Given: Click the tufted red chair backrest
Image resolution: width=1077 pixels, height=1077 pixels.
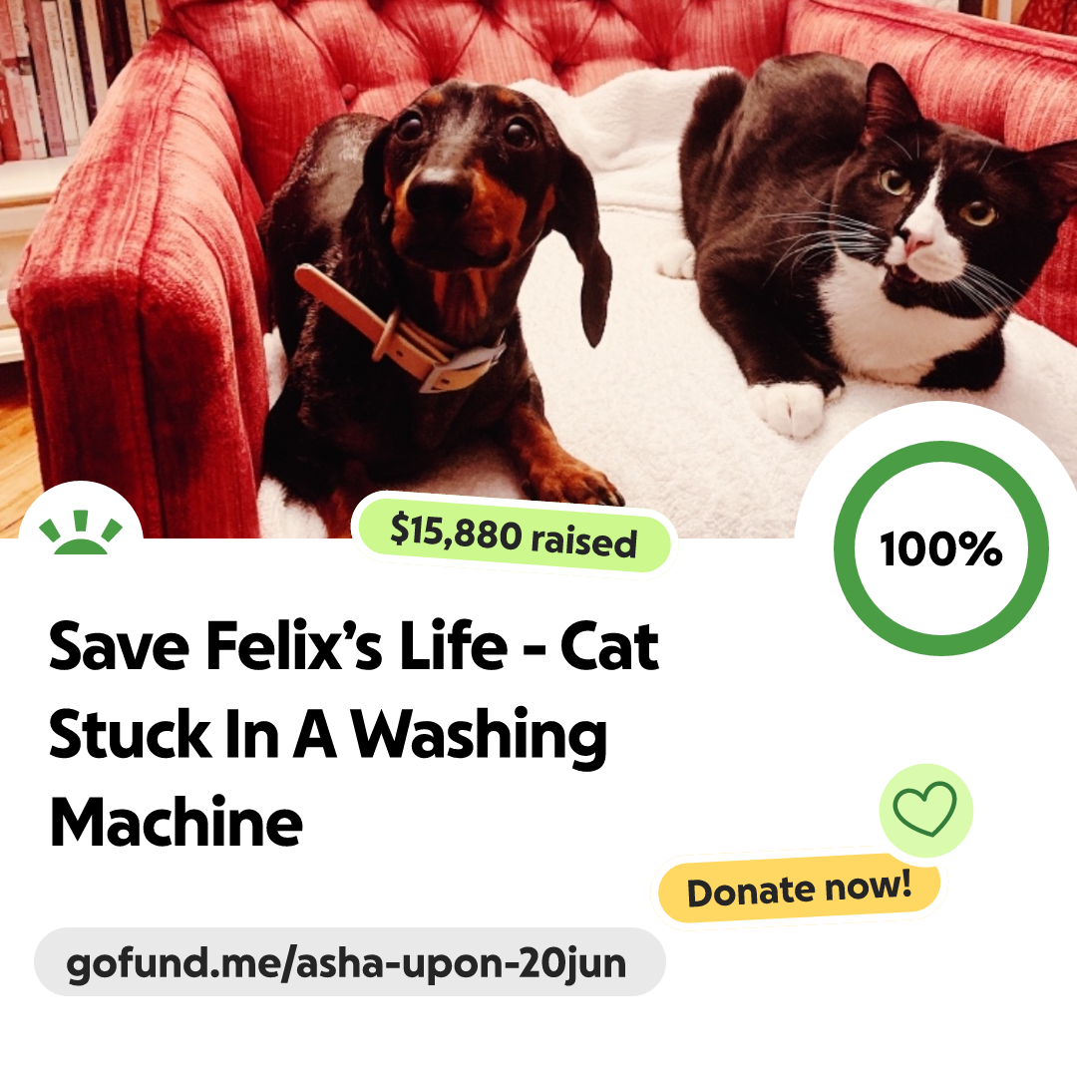Looking at the screenshot, I should 481,41.
